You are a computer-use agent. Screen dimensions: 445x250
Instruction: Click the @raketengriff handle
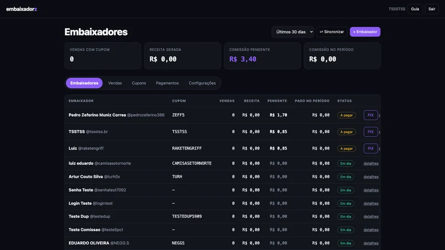tap(91, 148)
